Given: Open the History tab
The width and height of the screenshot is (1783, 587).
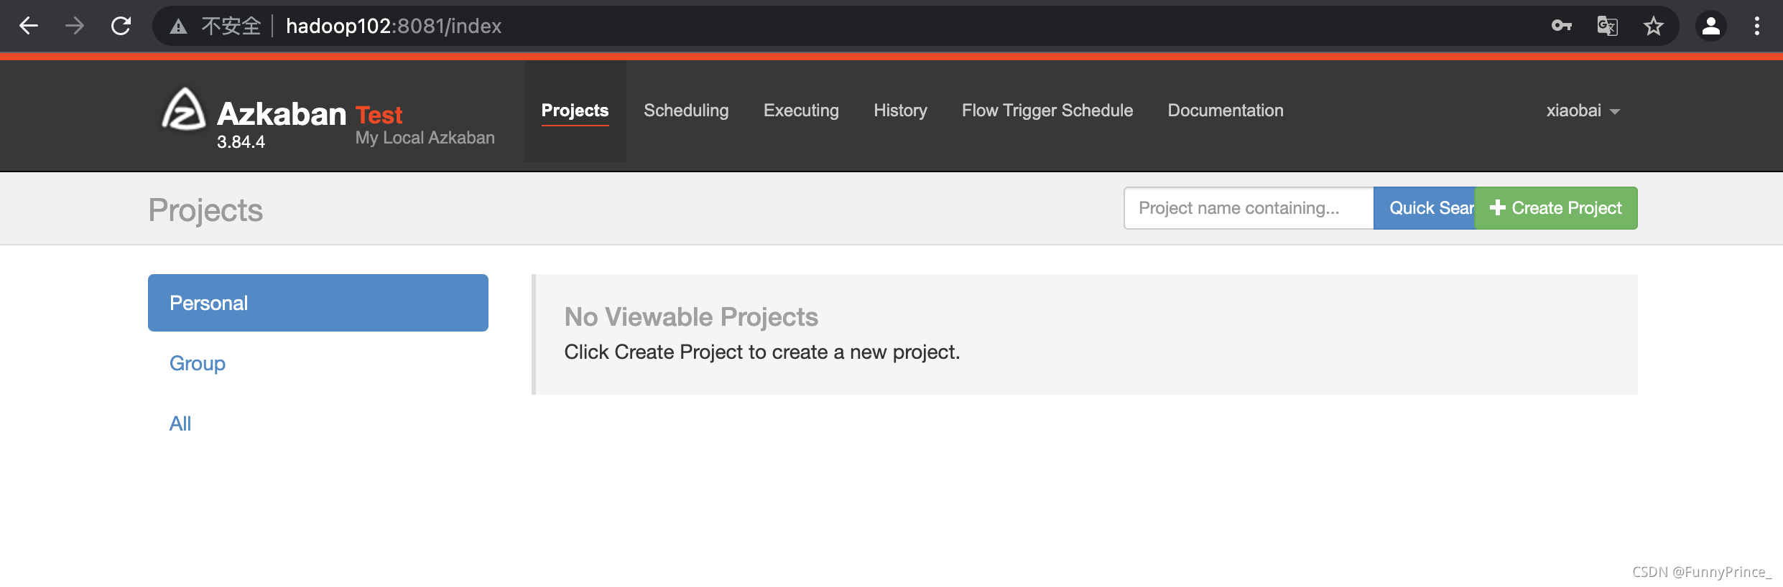Looking at the screenshot, I should pos(900,111).
